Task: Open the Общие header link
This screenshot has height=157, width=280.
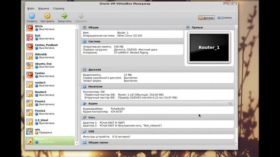Action: (93, 27)
